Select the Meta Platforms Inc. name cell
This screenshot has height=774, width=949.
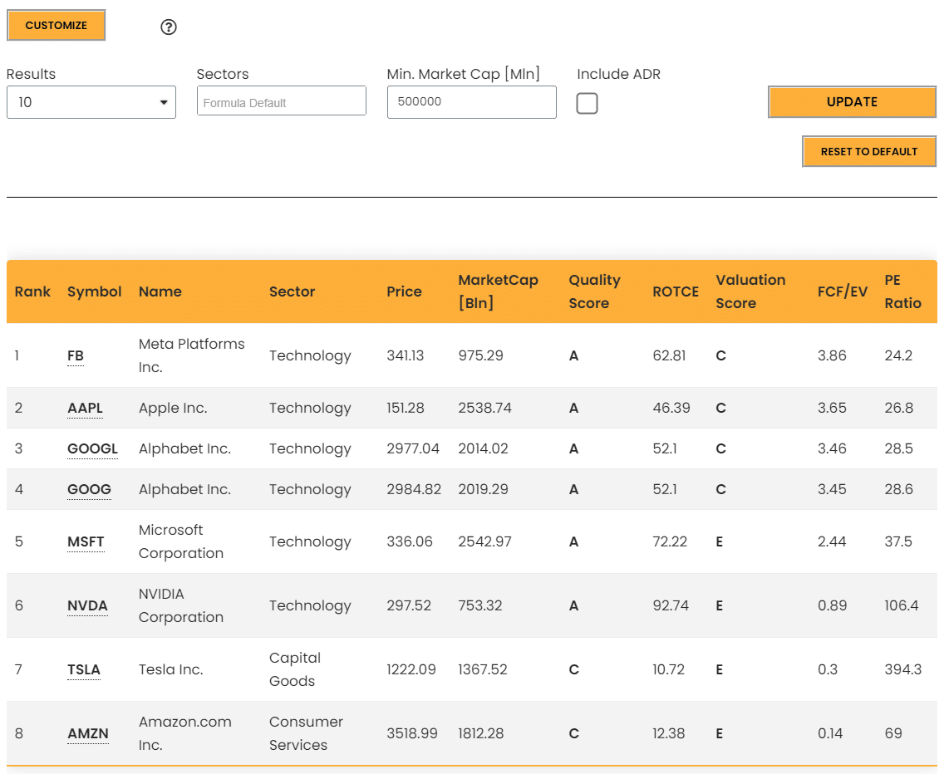tap(192, 355)
